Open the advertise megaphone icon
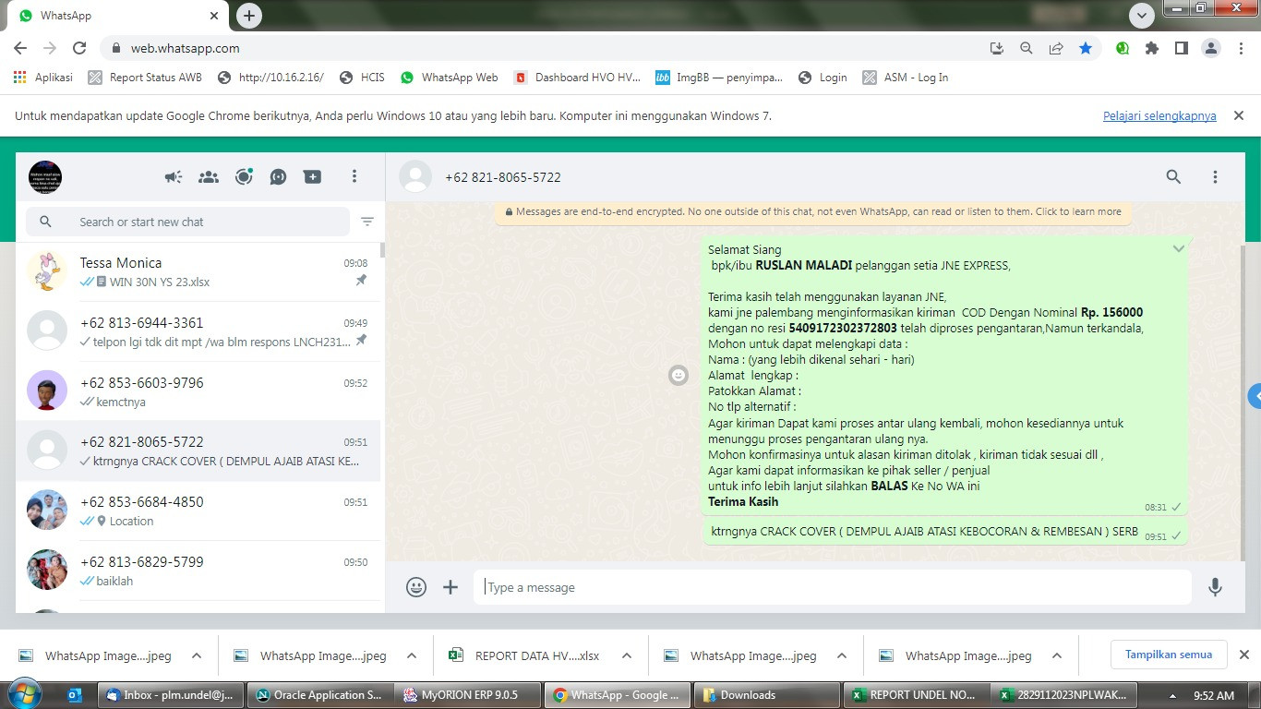 coord(174,176)
